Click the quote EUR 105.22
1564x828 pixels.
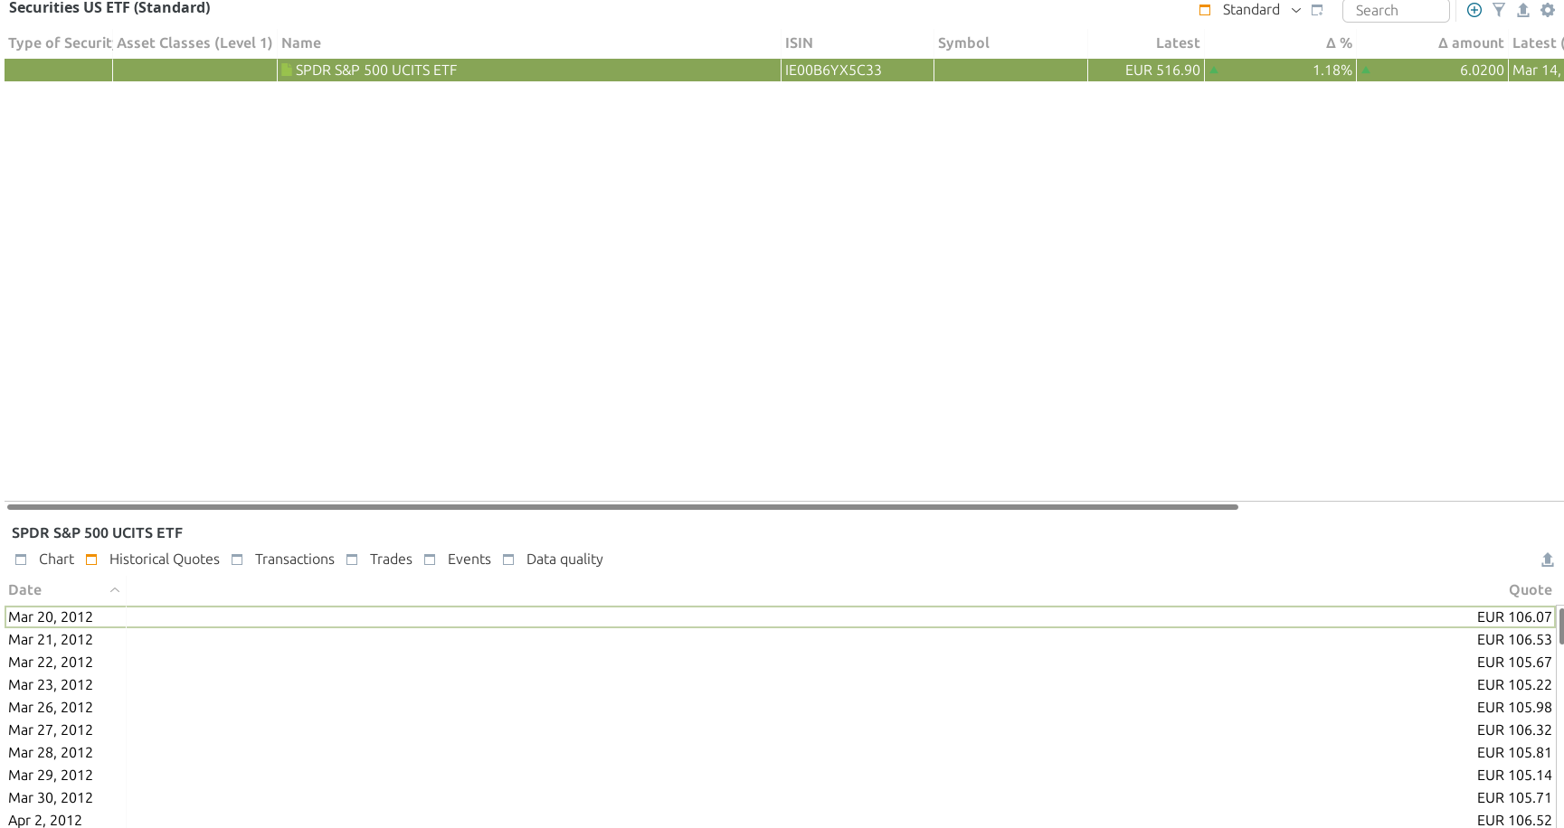pyautogui.click(x=1514, y=684)
